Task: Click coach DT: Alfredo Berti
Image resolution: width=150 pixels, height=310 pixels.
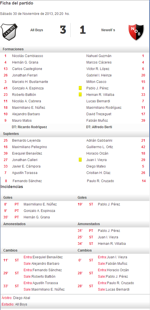Action: pyautogui.click(x=99, y=127)
